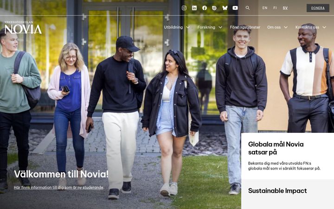Follow the new student information link

(58, 188)
